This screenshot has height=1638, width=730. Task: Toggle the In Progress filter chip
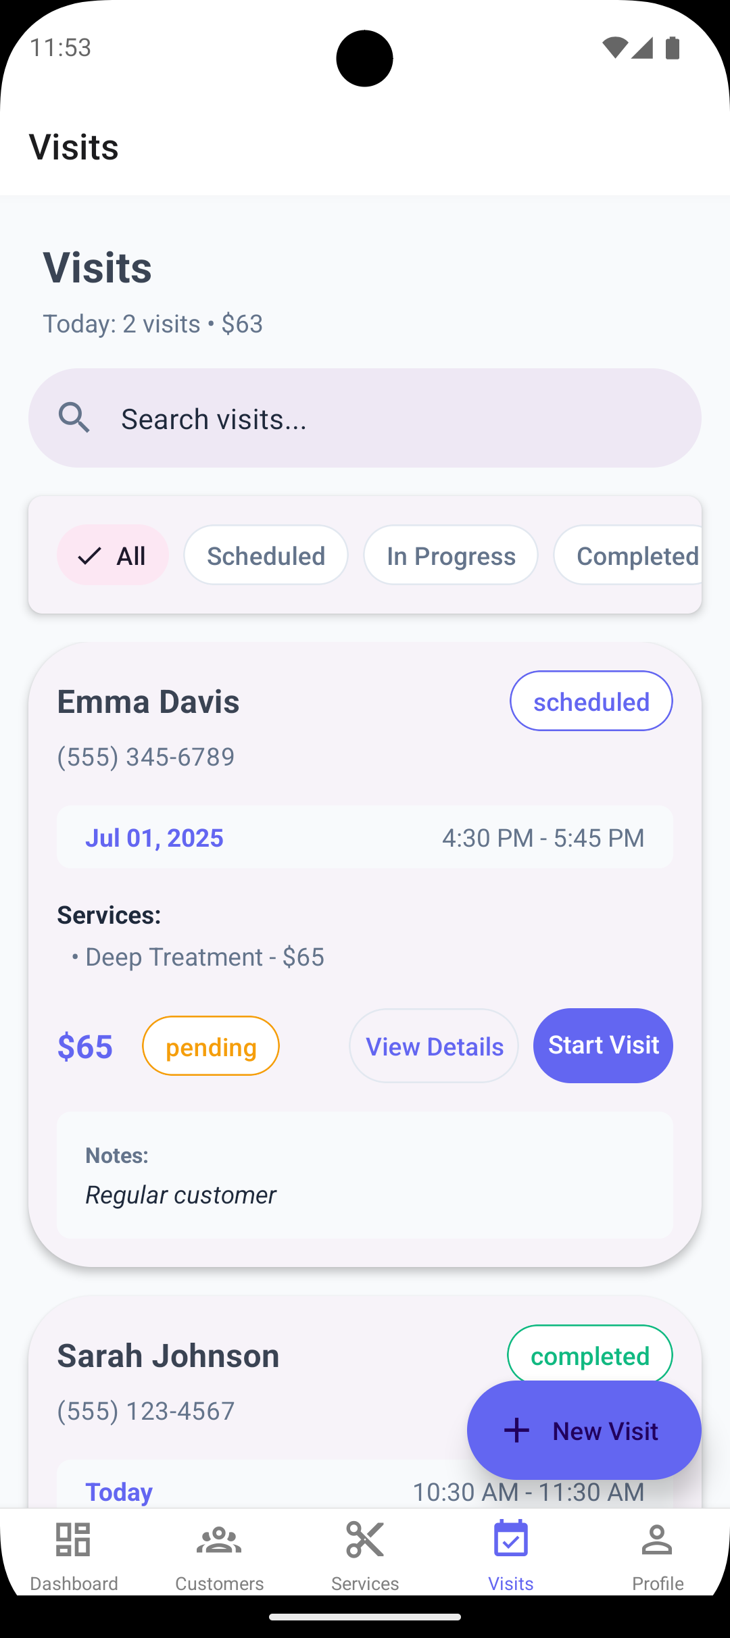pyautogui.click(x=451, y=555)
